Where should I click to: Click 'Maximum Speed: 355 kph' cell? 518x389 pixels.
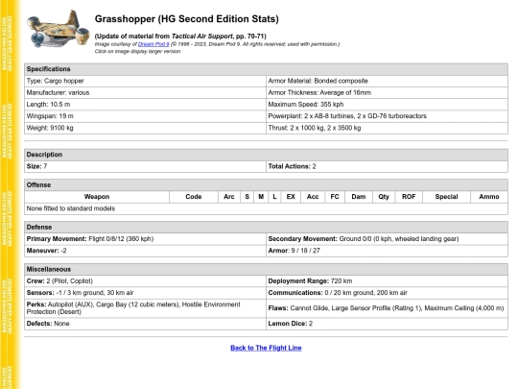click(387, 105)
